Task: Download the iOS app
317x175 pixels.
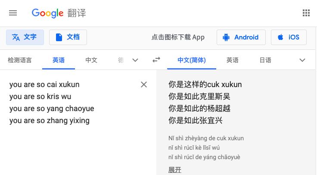Action: [289, 37]
